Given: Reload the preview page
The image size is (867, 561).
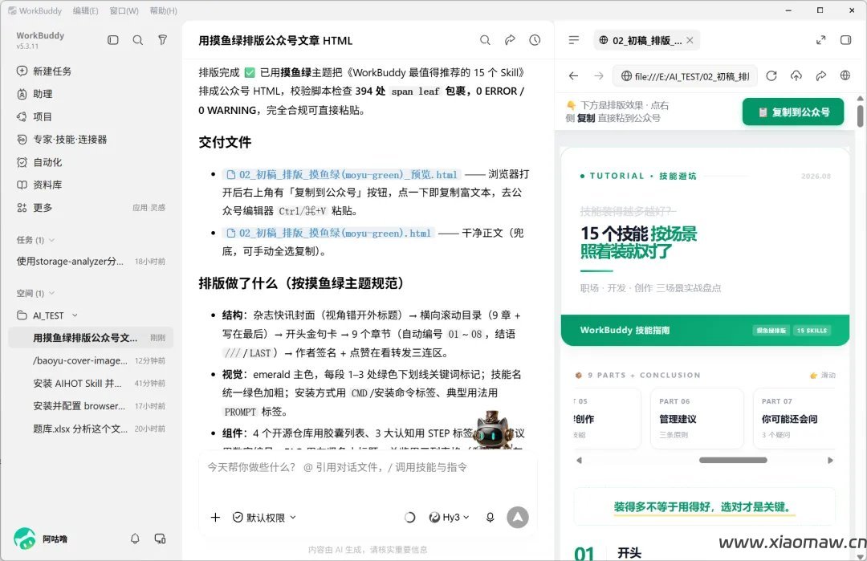Looking at the screenshot, I should click(771, 75).
